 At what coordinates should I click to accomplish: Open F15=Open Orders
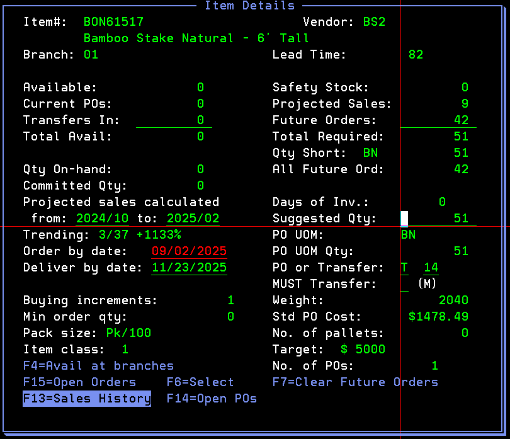pyautogui.click(x=79, y=382)
